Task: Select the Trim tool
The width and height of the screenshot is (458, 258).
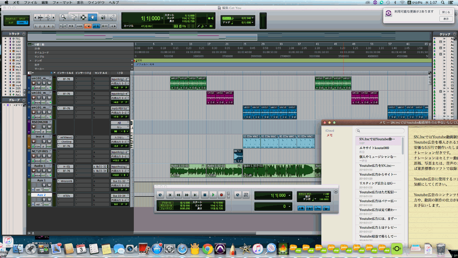Action: [73, 17]
